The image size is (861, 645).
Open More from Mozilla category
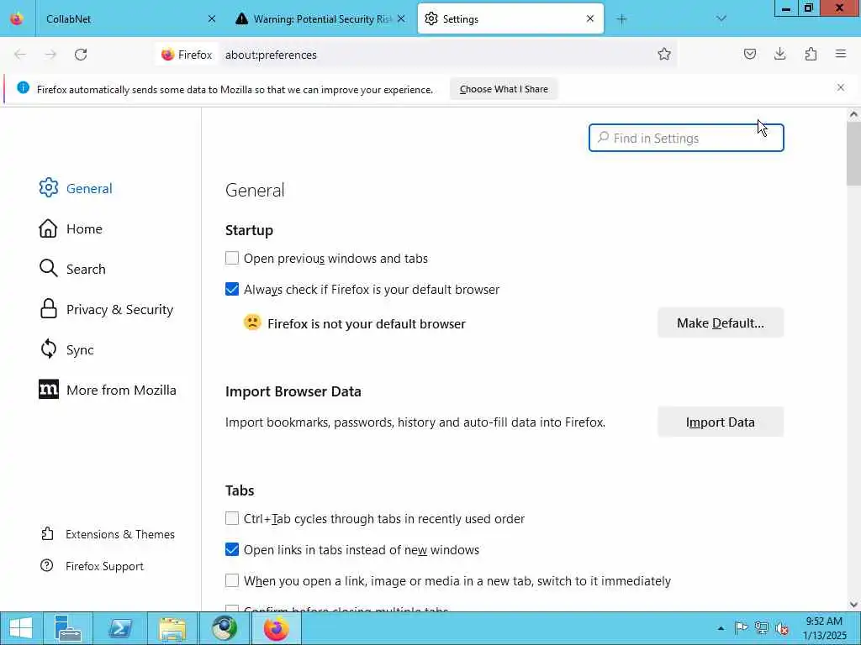[108, 390]
